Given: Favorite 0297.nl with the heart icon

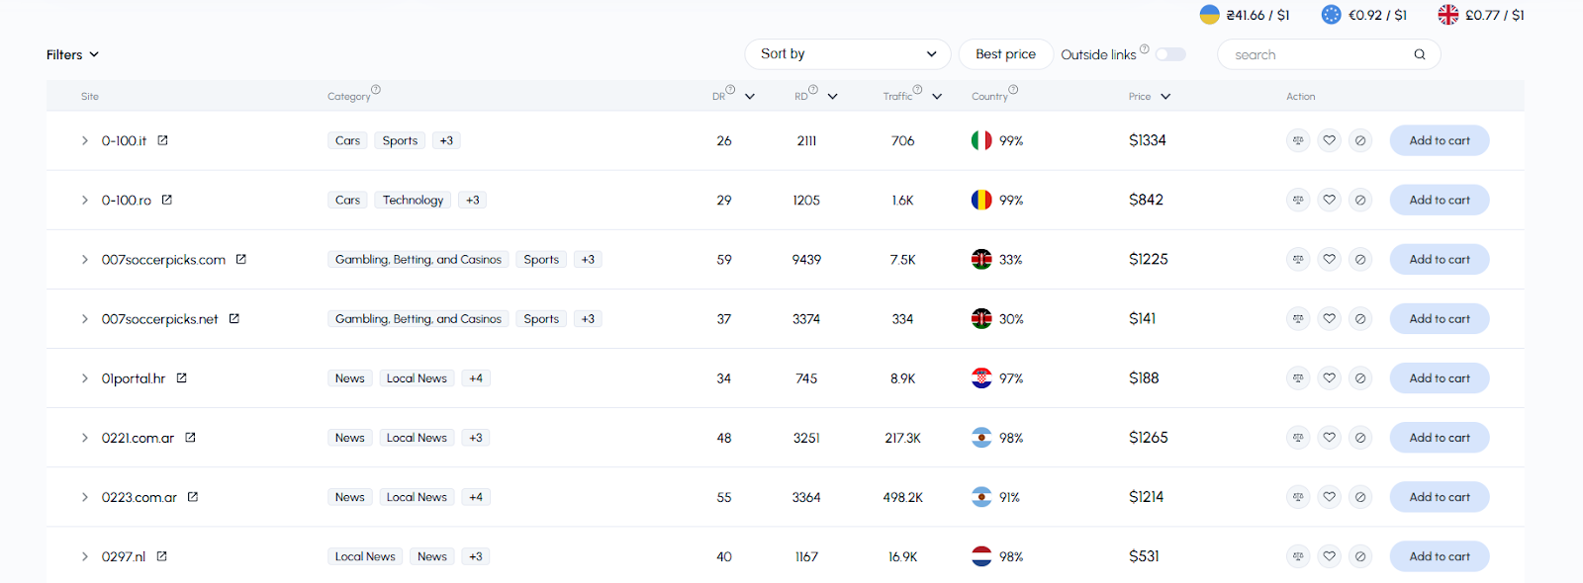Looking at the screenshot, I should (1330, 556).
